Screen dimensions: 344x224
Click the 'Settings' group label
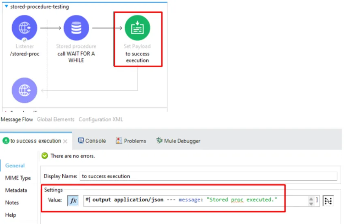(x=53, y=190)
